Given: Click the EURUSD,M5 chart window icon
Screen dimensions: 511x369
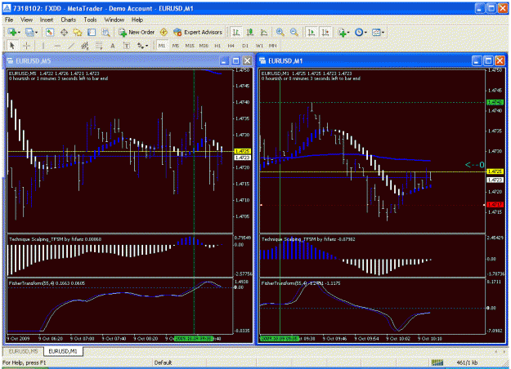Looking at the screenshot, I should coord(10,61).
